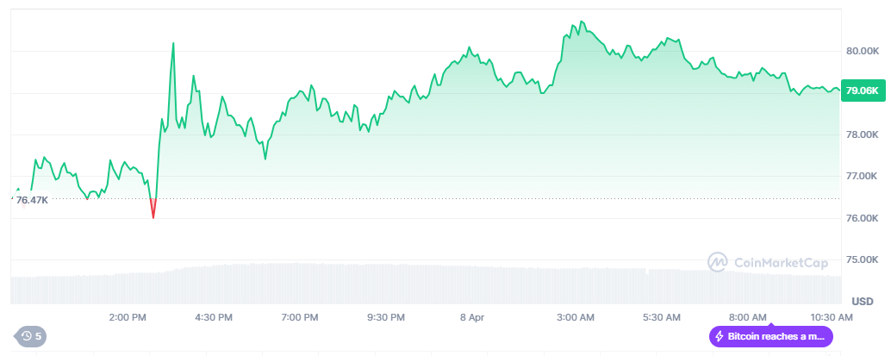Screen dimensions: 891x356
Task: Click the 76.47K opening price label
Action: pyautogui.click(x=32, y=200)
